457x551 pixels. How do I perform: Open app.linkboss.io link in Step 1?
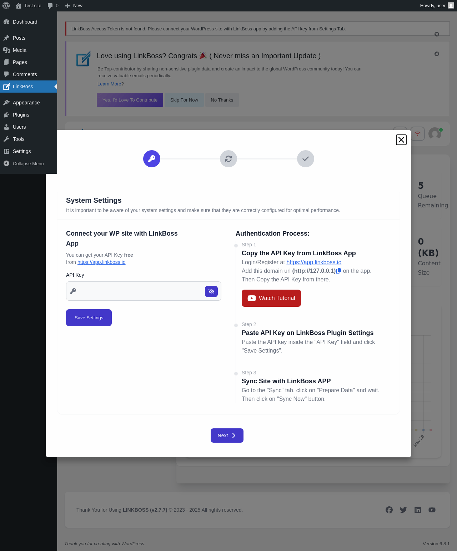(x=314, y=262)
